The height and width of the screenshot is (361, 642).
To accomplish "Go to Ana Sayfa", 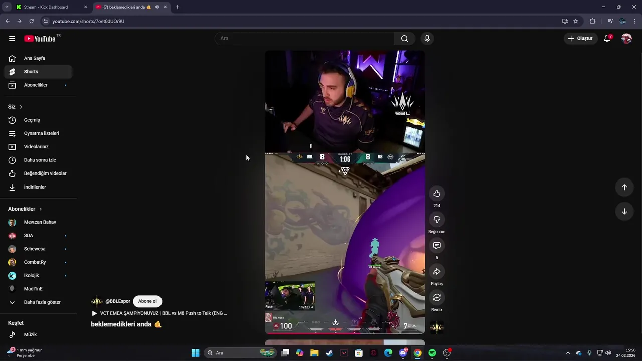I will click(x=38, y=58).
